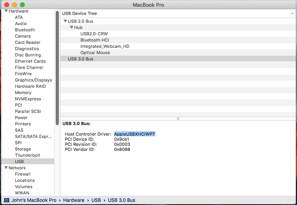Select NVMExpress in sidebar
The image size is (297, 205).
(x=28, y=99)
